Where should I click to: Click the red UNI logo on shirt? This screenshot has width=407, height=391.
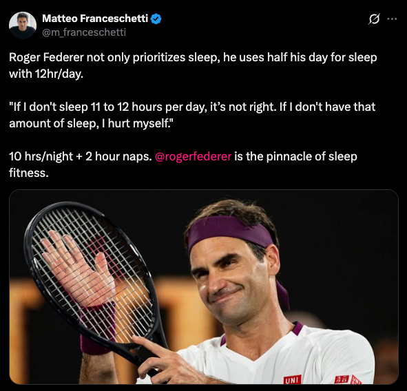coord(293,379)
